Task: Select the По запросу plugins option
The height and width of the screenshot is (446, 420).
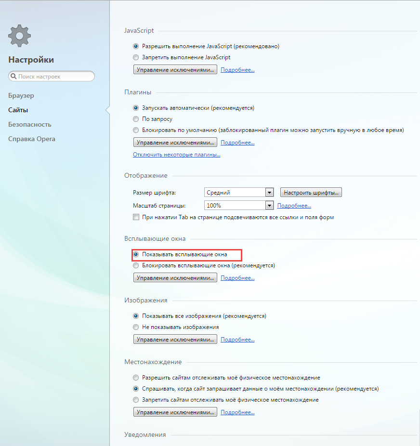Action: tap(136, 119)
